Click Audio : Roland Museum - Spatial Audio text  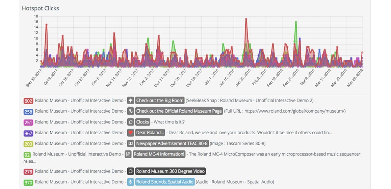tap(235, 182)
